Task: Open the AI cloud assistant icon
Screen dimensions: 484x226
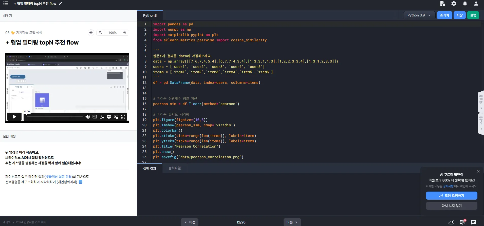Action: 451,222
